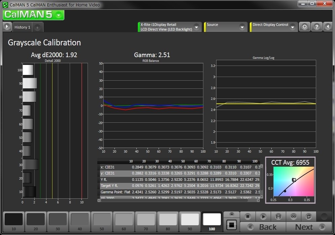Click the History play arrow icon

click(7, 27)
